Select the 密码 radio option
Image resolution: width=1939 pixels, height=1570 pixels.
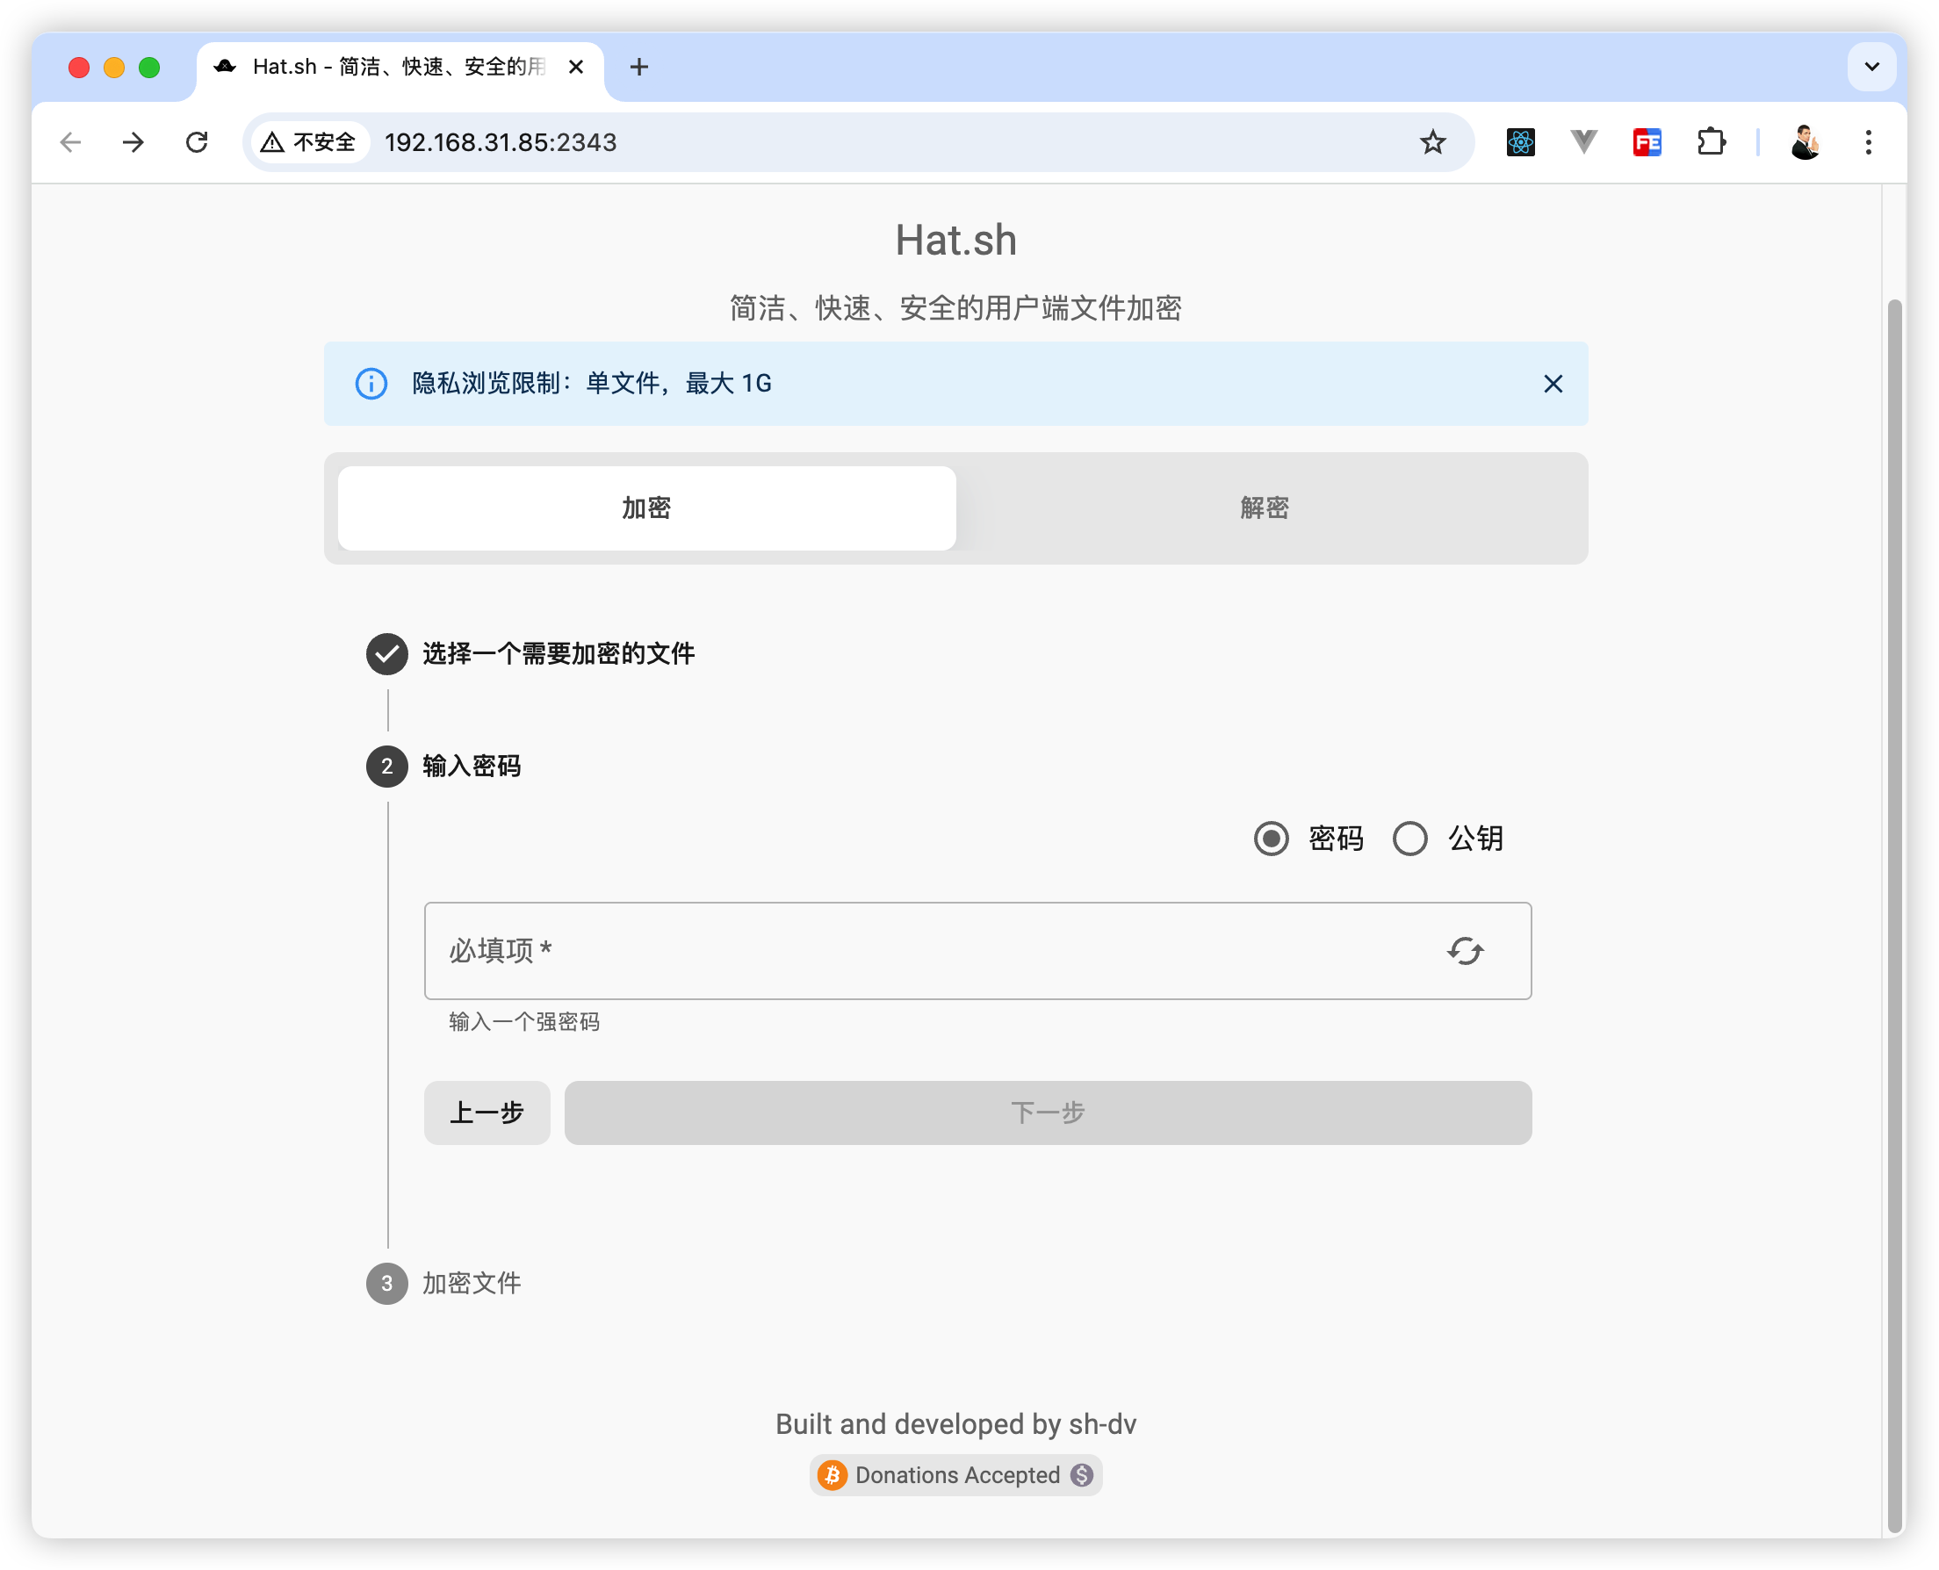coord(1271,839)
